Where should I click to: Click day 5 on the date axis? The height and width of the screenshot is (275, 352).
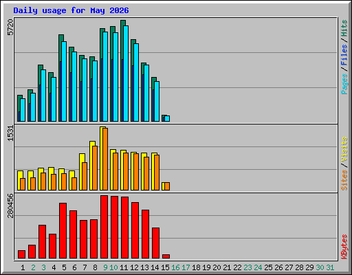pos(64,267)
